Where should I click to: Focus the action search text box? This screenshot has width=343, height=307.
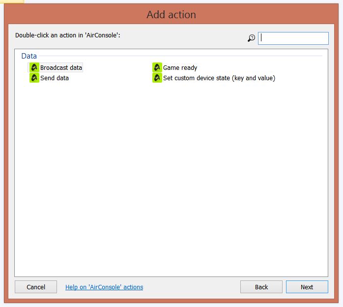point(293,38)
